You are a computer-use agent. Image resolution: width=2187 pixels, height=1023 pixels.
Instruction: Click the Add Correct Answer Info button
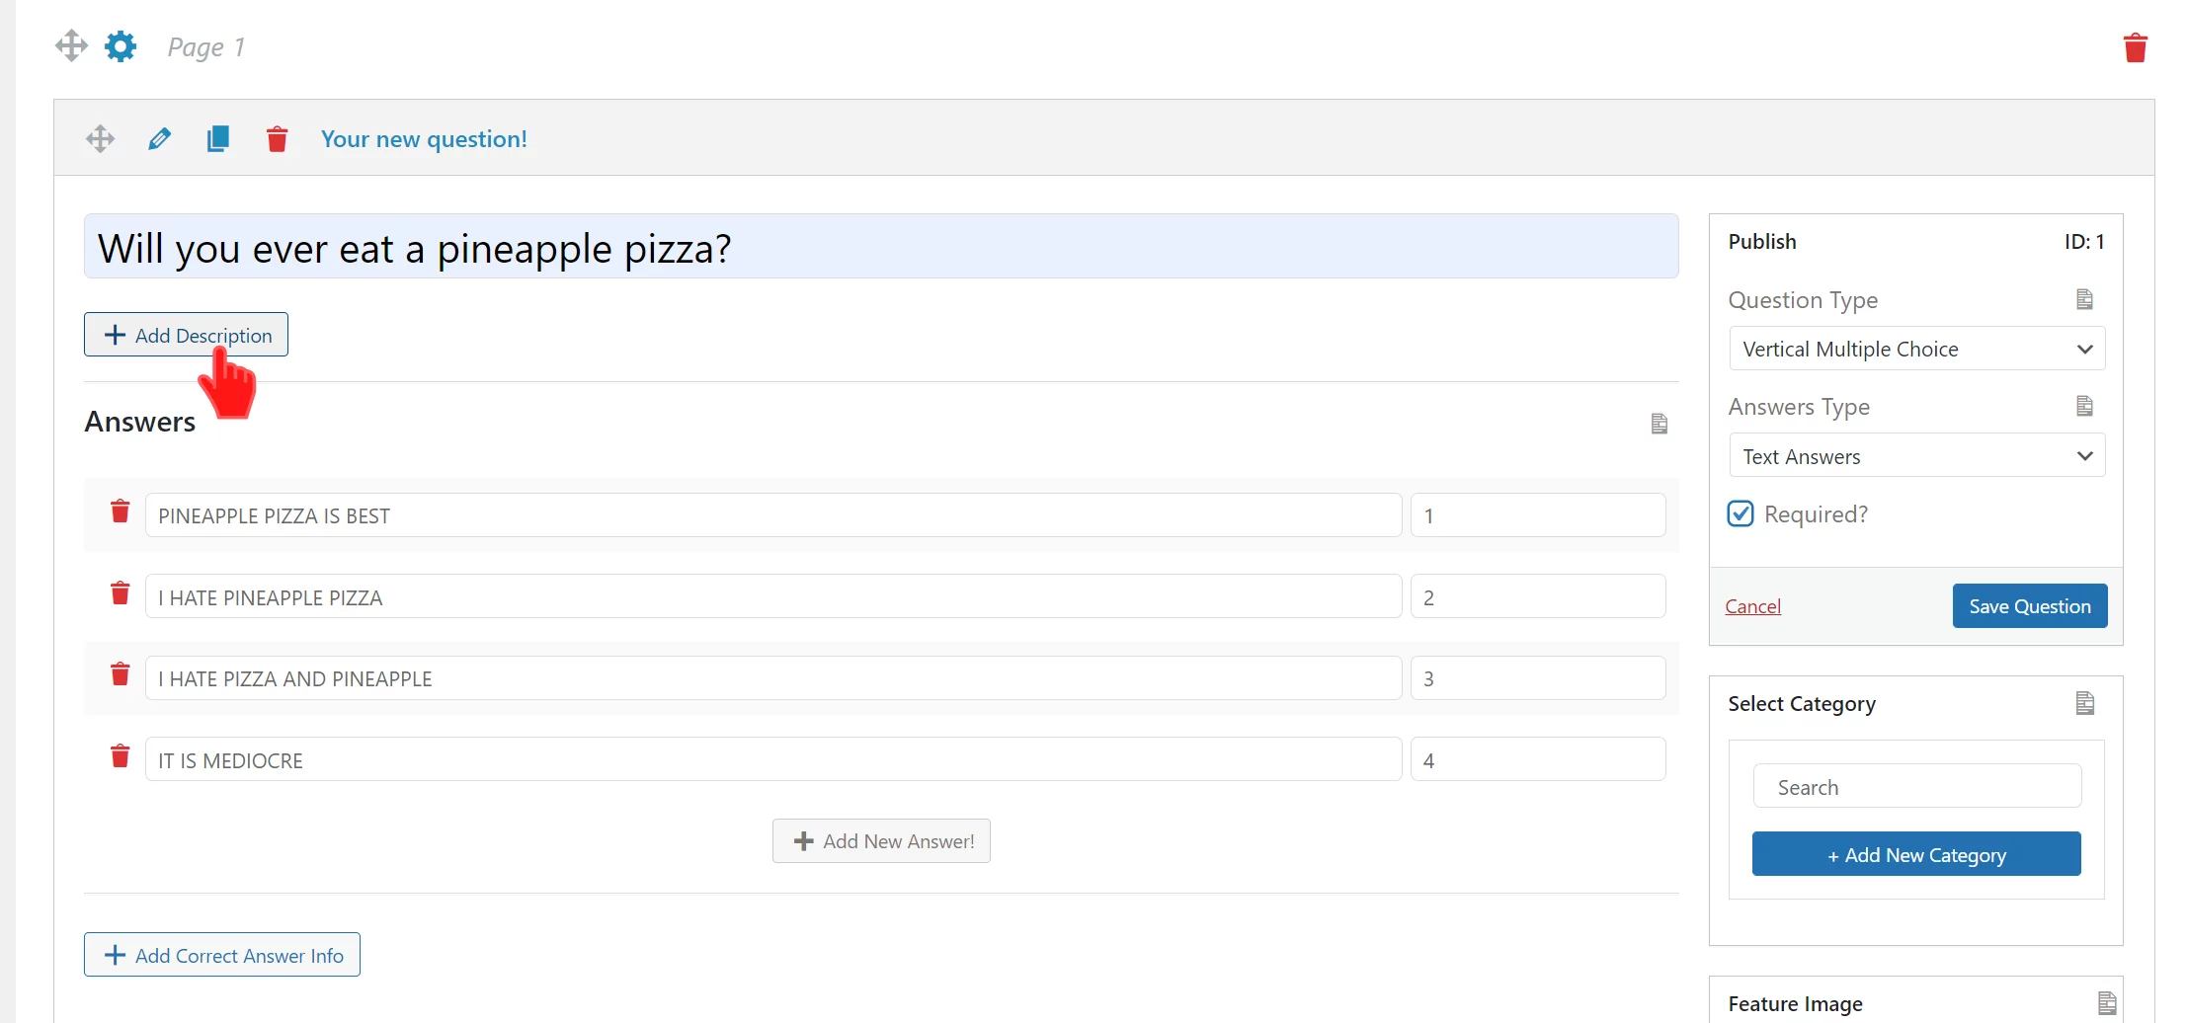pos(222,955)
